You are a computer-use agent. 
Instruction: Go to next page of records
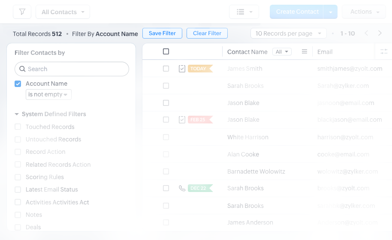(380, 33)
